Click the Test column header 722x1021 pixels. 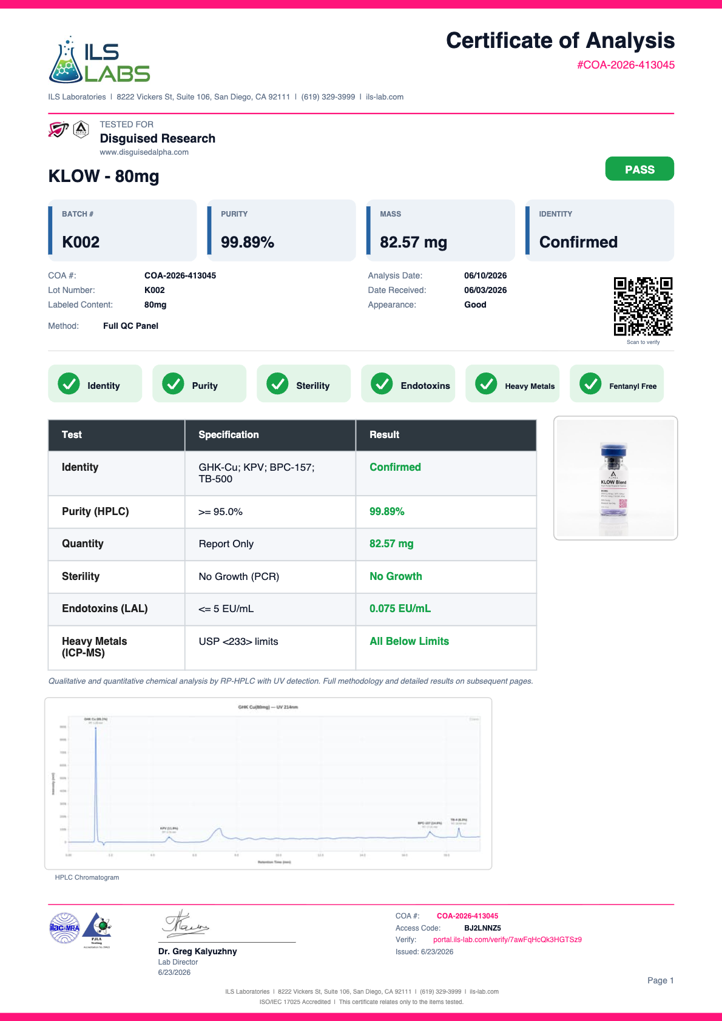point(116,435)
